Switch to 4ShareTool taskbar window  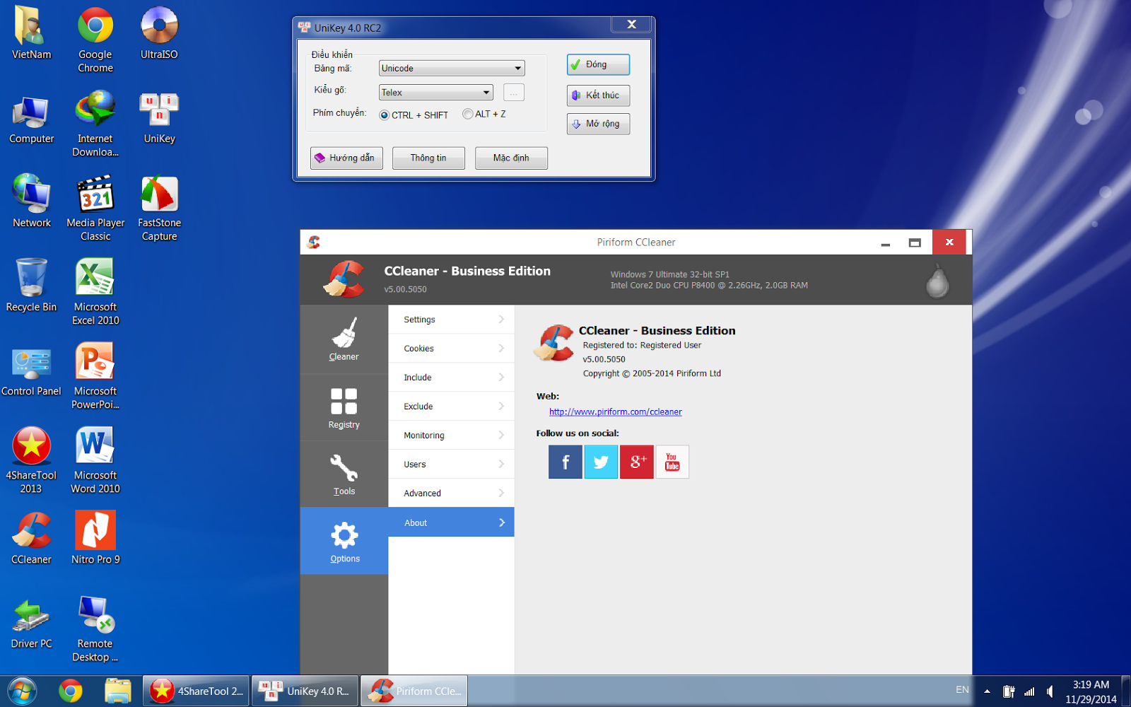(x=196, y=691)
